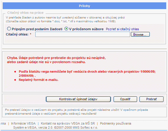Open the 'Pozrieť si citačný ohlas' link
The width and height of the screenshot is (168, 131).
click(x=122, y=29)
